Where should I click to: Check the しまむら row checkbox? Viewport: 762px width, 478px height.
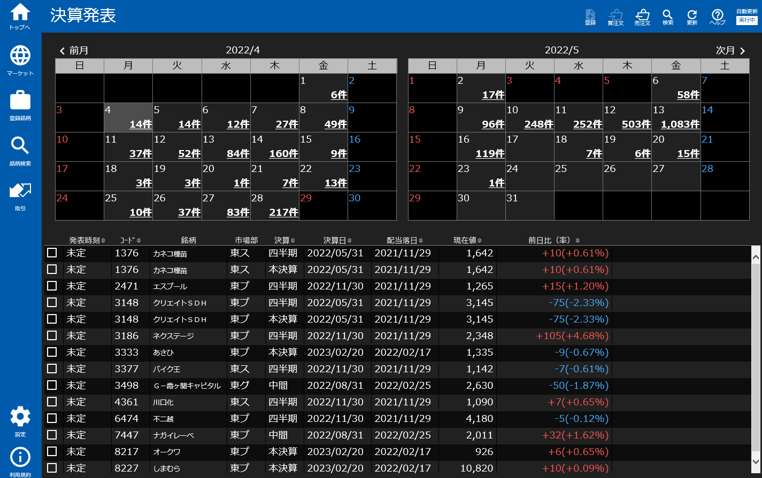52,468
